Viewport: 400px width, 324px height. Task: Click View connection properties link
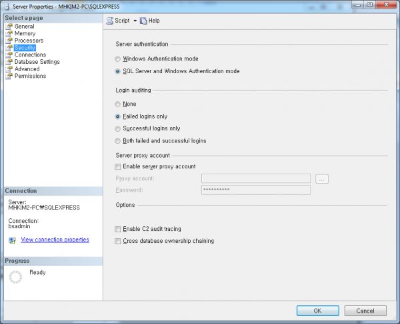(55, 240)
